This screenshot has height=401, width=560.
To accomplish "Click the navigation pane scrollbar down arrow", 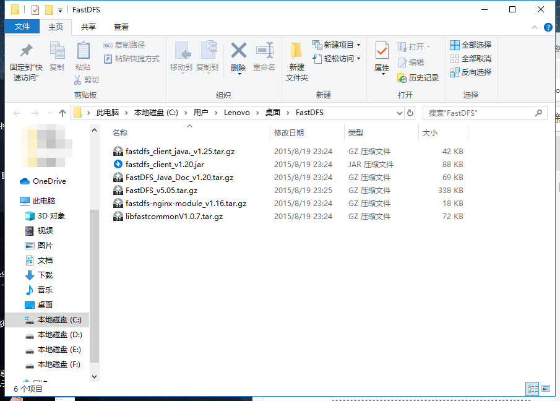I will (94, 376).
